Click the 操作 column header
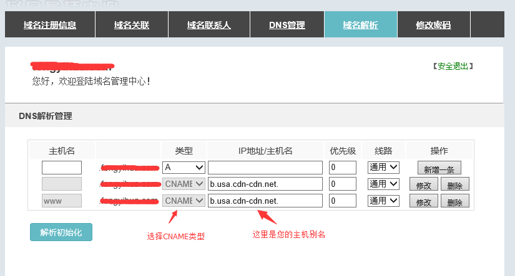Image resolution: width=515 pixels, height=276 pixels. pos(439,151)
